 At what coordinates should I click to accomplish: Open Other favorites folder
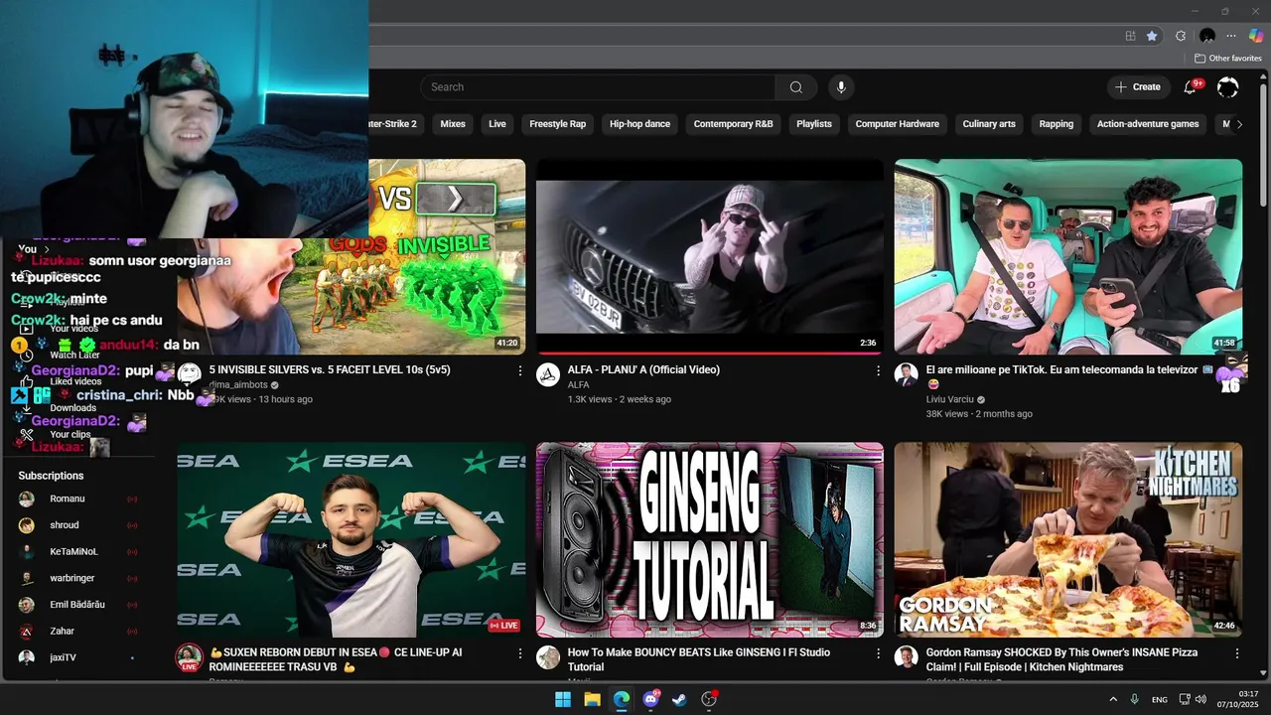tap(1228, 59)
